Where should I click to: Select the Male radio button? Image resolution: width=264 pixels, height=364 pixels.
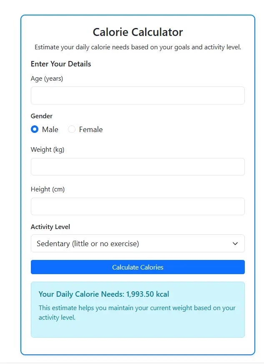35,129
